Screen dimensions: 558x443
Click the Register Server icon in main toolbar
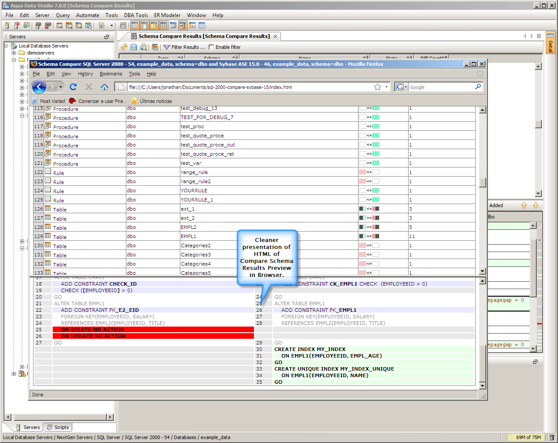pyautogui.click(x=7, y=26)
